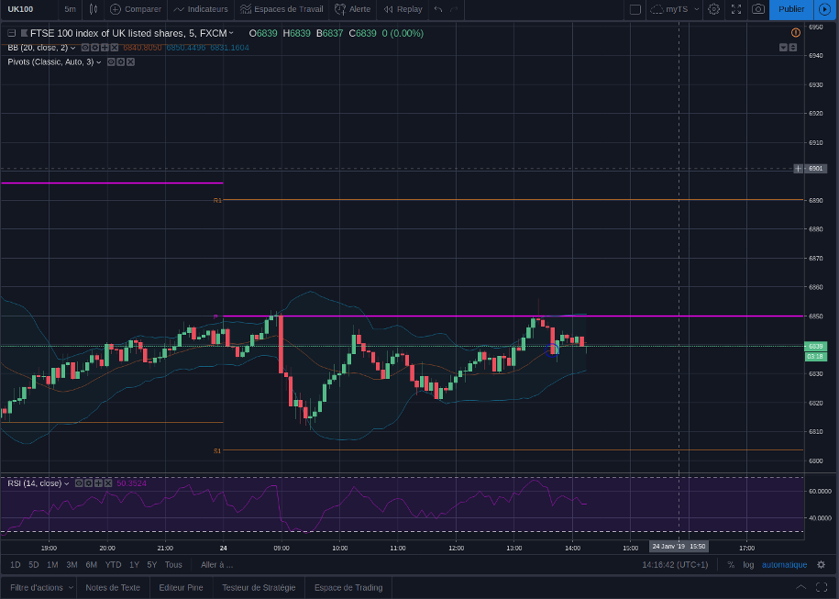This screenshot has height=599, width=839.
Task: Remove the Pivots indicator
Action: point(130,62)
